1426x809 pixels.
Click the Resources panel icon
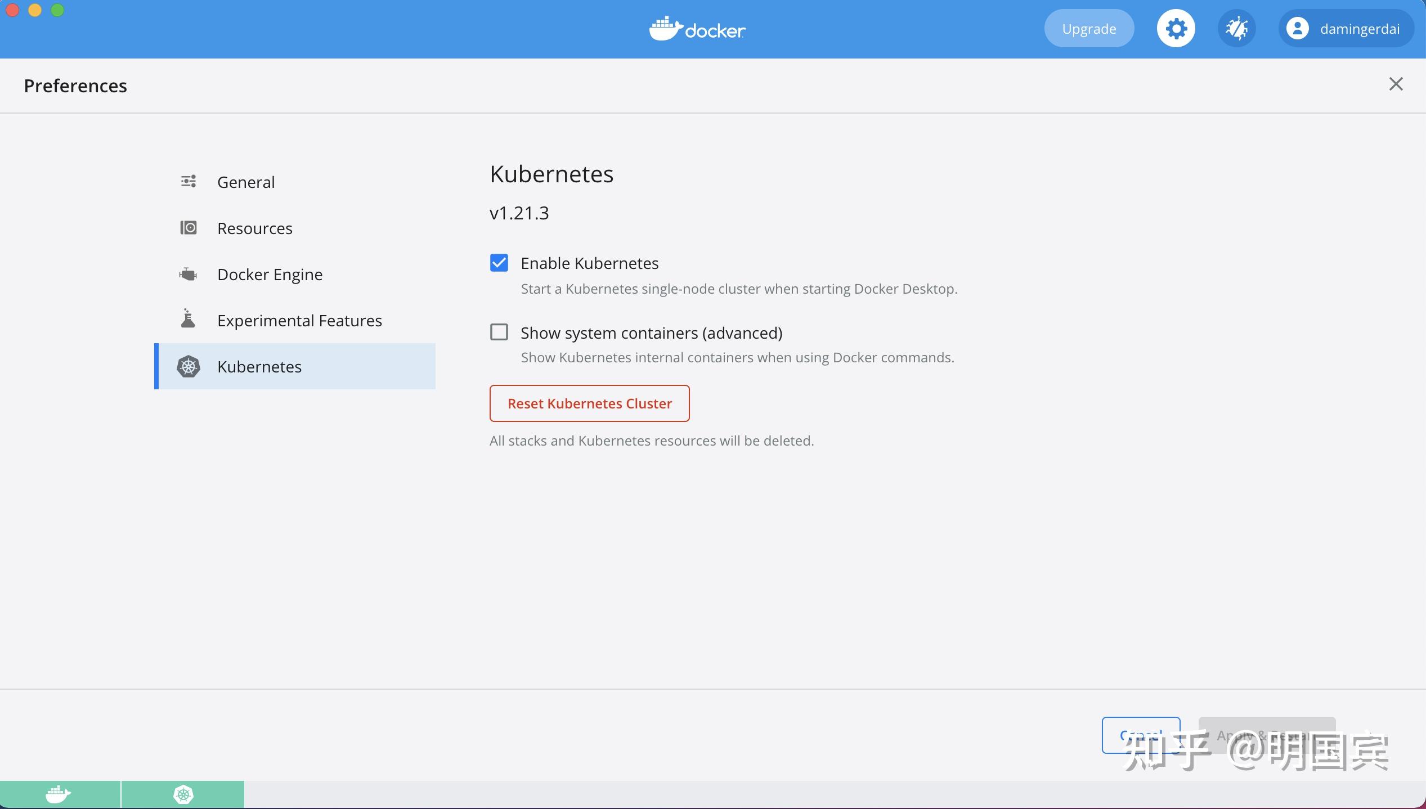[x=188, y=227]
